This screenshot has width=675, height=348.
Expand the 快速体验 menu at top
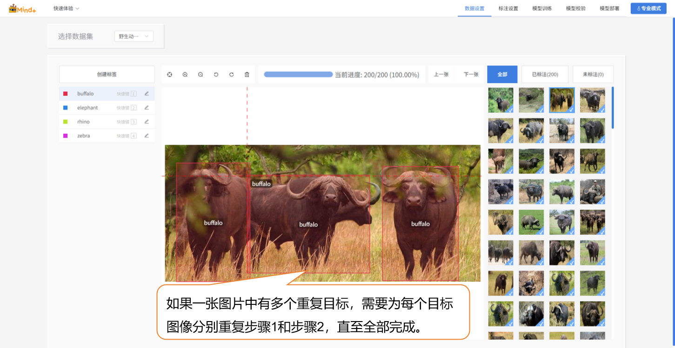pyautogui.click(x=66, y=8)
